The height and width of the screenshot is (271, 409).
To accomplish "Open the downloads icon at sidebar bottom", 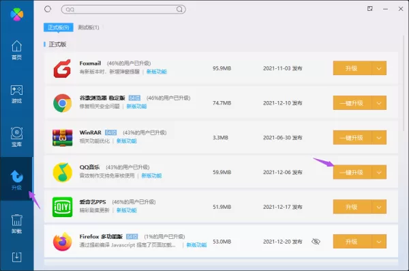I will click(x=16, y=257).
